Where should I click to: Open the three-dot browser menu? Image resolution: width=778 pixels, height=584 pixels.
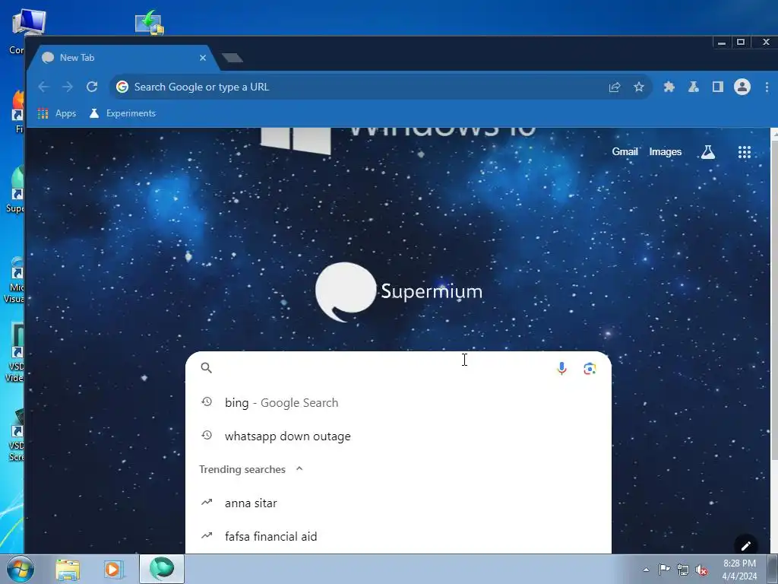767,87
